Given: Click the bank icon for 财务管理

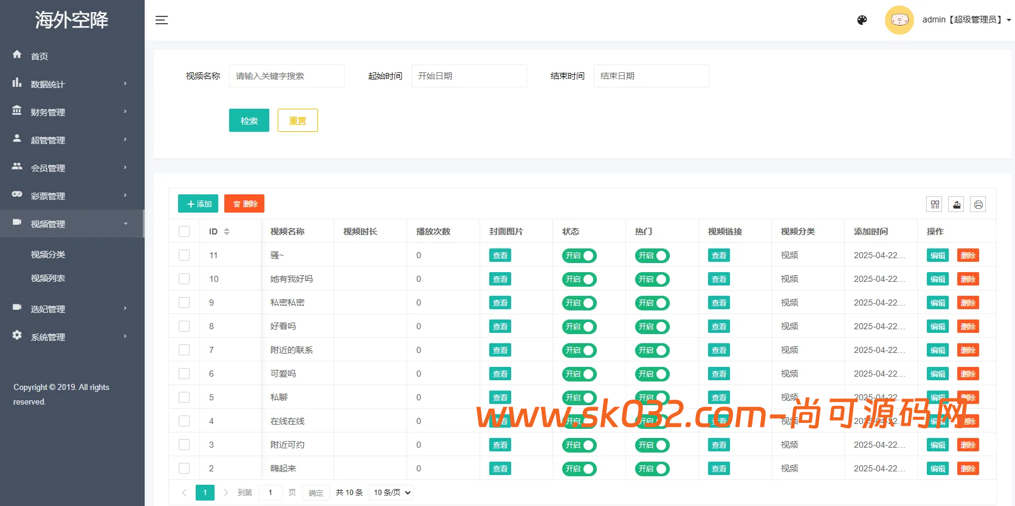Looking at the screenshot, I should (x=17, y=111).
